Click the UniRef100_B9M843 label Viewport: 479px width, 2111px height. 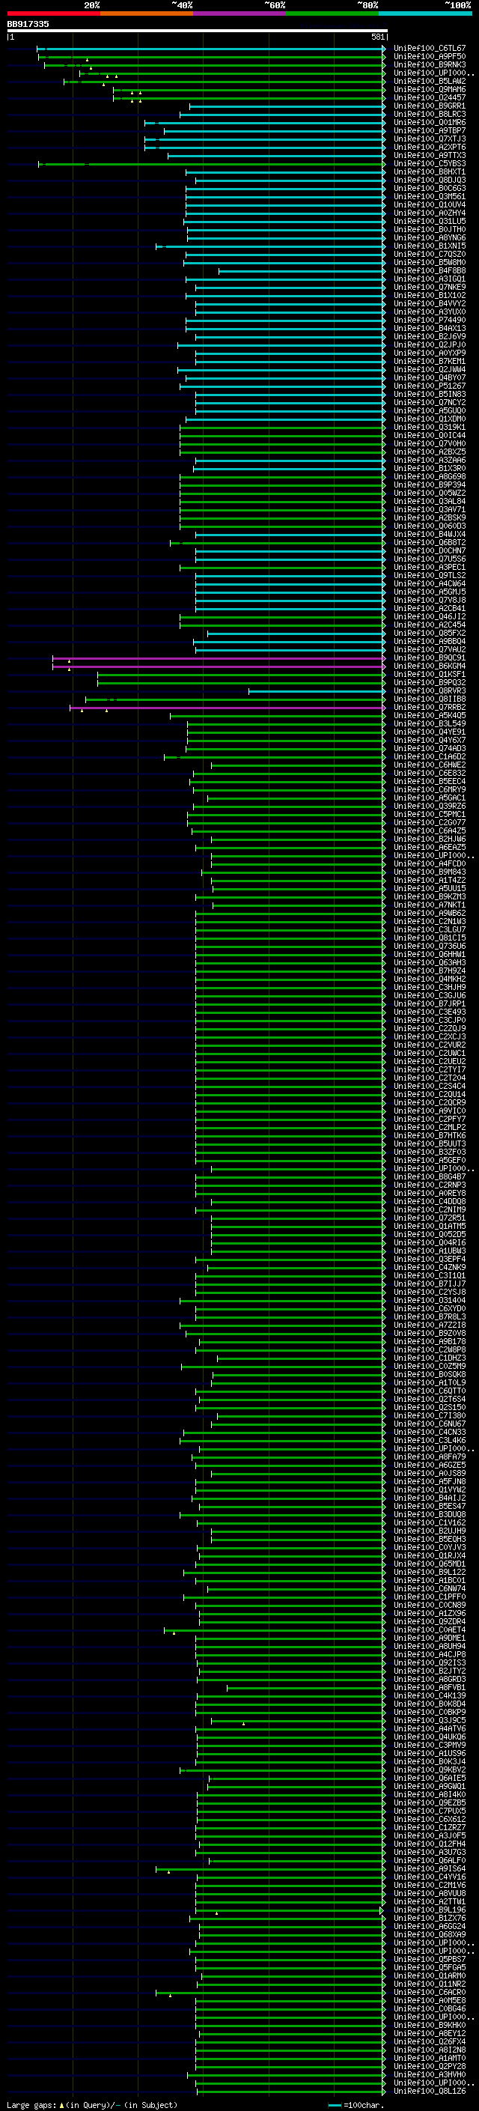pos(429,872)
